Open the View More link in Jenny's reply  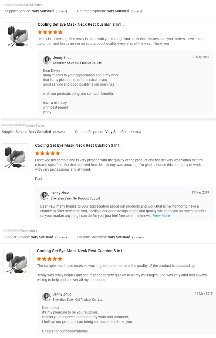coord(161,215)
